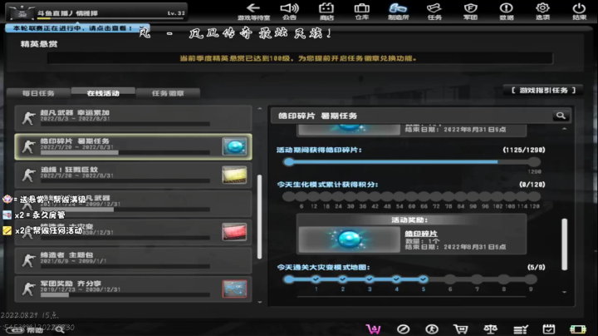Click the red thumbnail in the activity list

(x=234, y=232)
